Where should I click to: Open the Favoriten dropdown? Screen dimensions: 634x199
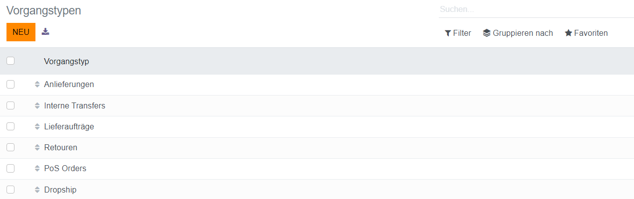click(586, 33)
